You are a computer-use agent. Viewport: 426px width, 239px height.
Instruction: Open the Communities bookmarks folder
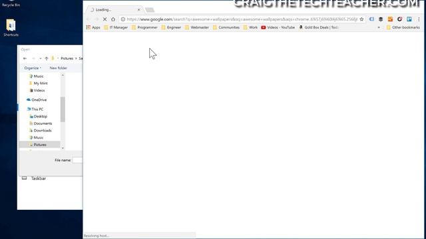[x=226, y=27]
